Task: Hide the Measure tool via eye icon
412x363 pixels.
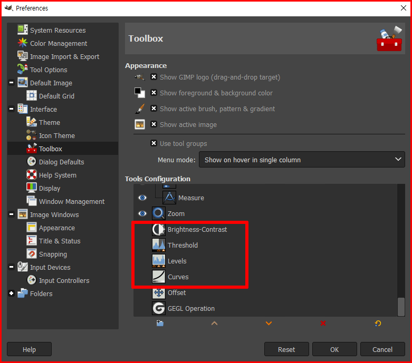Action: (x=142, y=198)
